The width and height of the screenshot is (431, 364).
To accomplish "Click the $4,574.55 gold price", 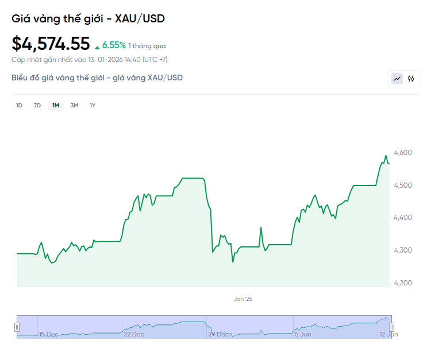I will 51,44.
